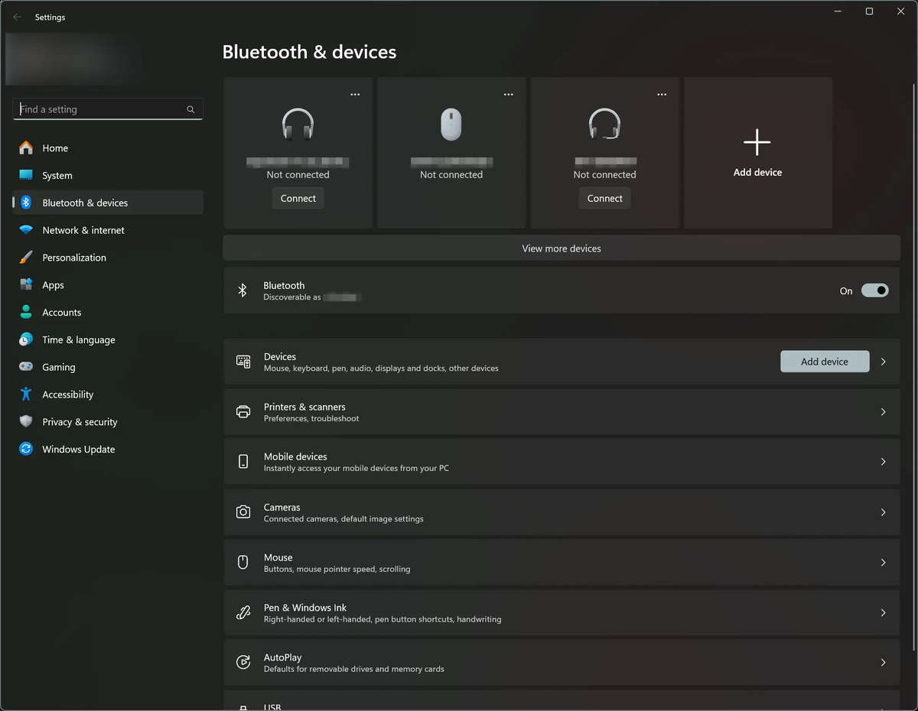Viewport: 918px width, 711px height.
Task: Click the Bluetooth & devices page heading
Action: click(309, 52)
